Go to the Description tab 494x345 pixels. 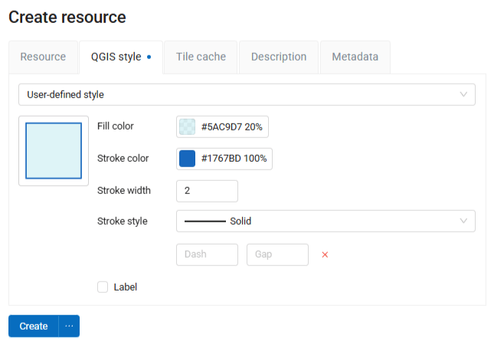tap(279, 57)
